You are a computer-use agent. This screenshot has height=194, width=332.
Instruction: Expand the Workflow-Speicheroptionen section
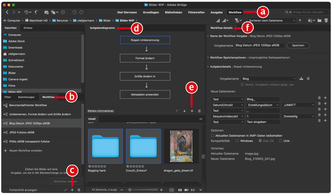208,57
